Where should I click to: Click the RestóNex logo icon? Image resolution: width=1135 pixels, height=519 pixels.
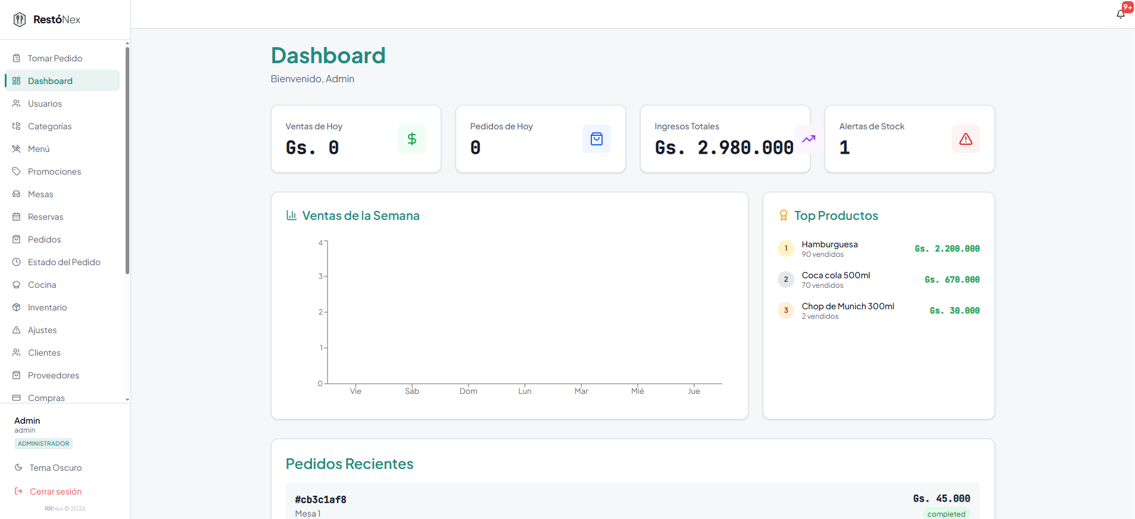pos(20,20)
